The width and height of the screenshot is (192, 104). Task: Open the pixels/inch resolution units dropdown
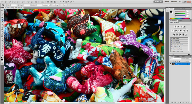click(x=47, y=5)
